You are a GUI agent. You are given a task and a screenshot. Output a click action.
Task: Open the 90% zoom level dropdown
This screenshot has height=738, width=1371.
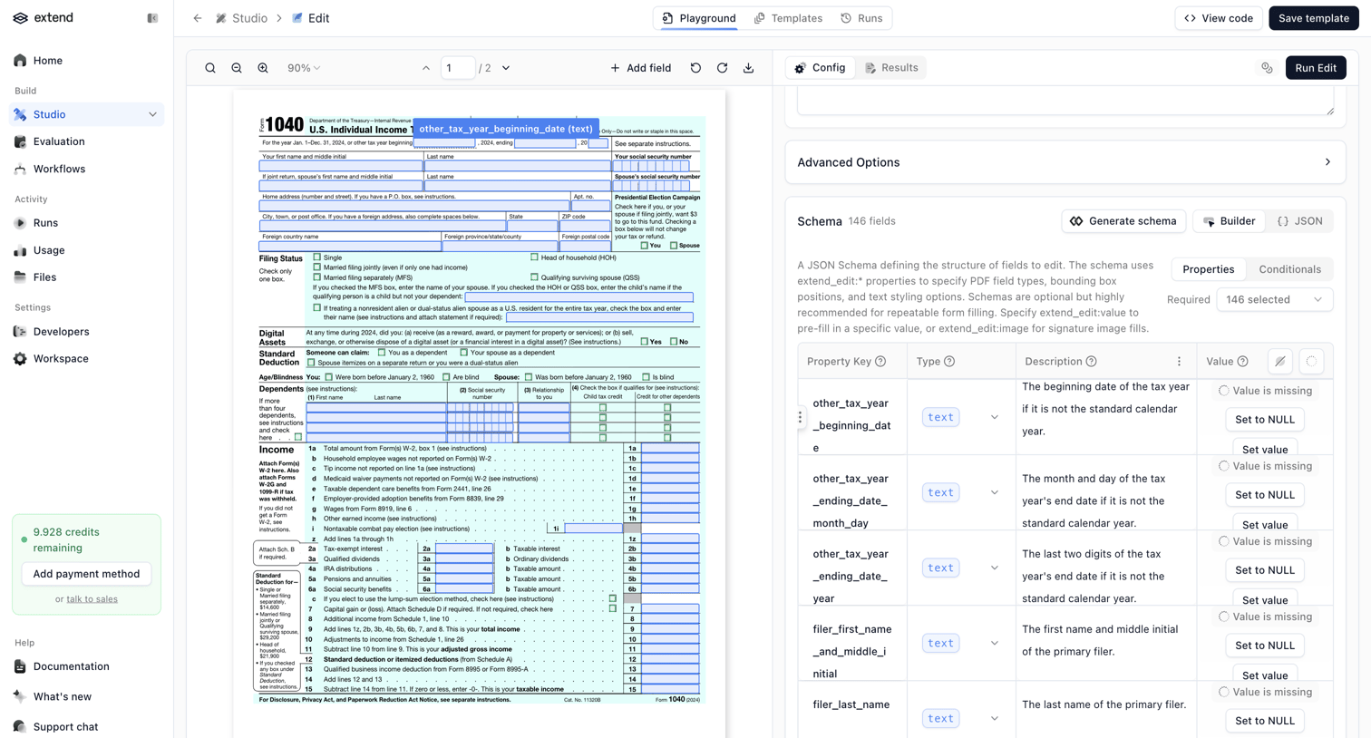pos(304,68)
